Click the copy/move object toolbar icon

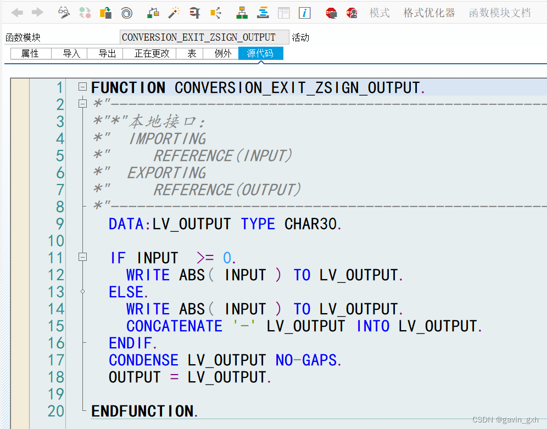(105, 12)
